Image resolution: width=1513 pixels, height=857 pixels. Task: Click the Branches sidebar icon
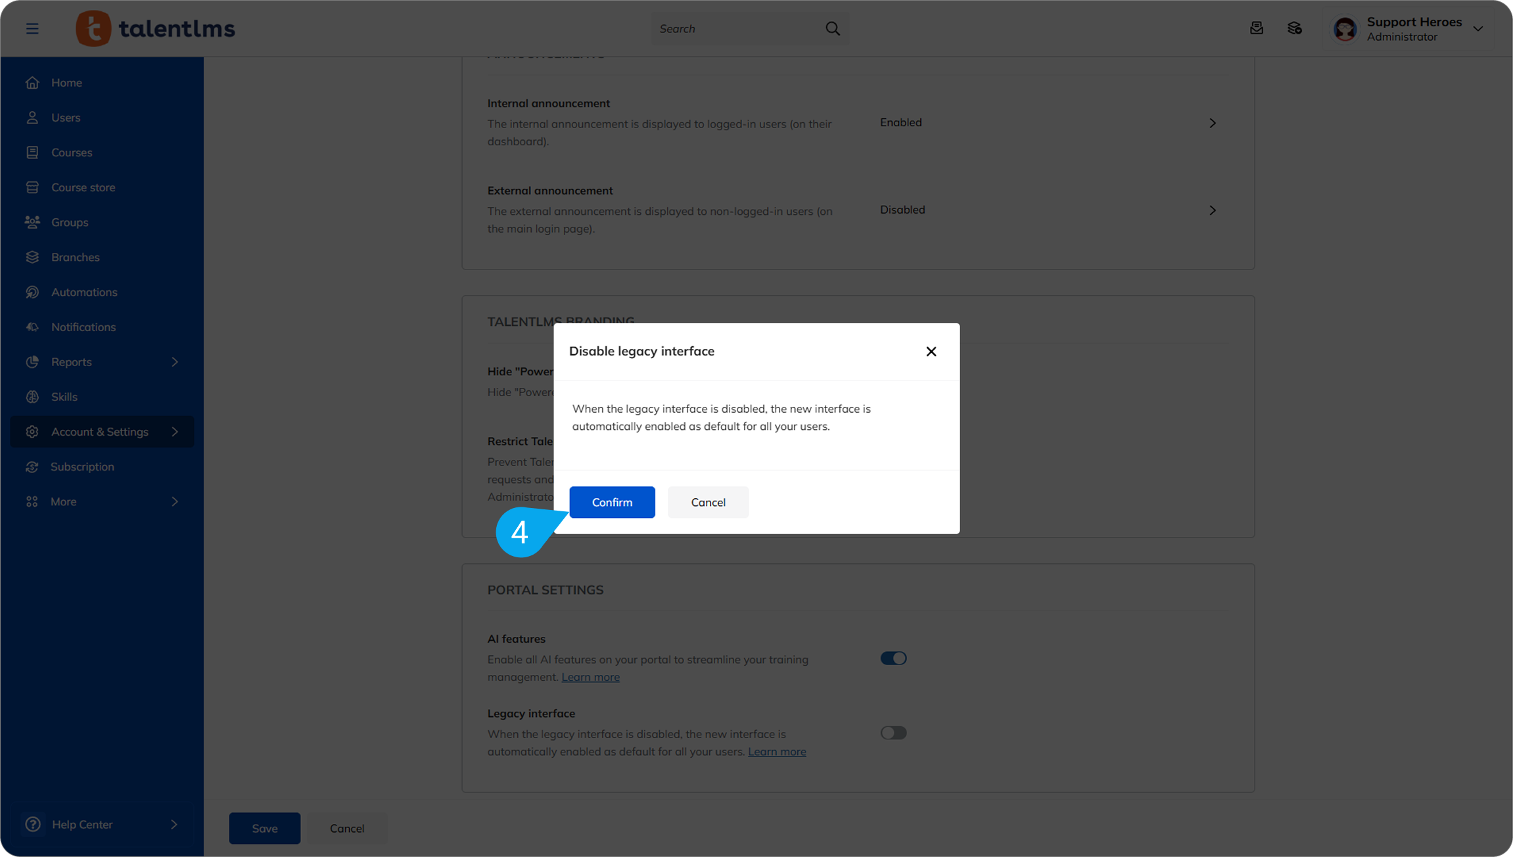point(32,257)
